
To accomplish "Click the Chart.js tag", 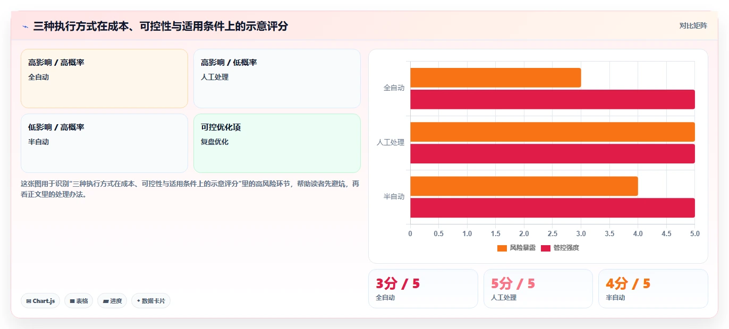I will tap(40, 301).
